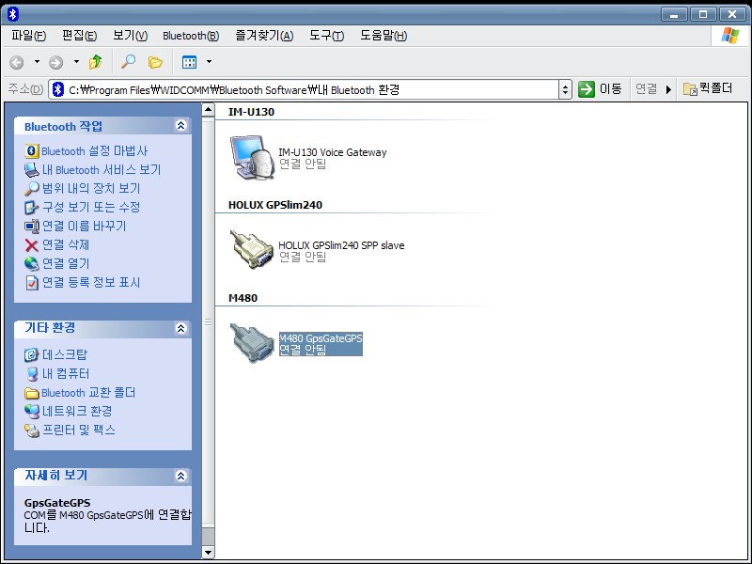Image resolution: width=752 pixels, height=564 pixels.
Task: Click the Back navigation arrow icon
Action: pos(17,62)
